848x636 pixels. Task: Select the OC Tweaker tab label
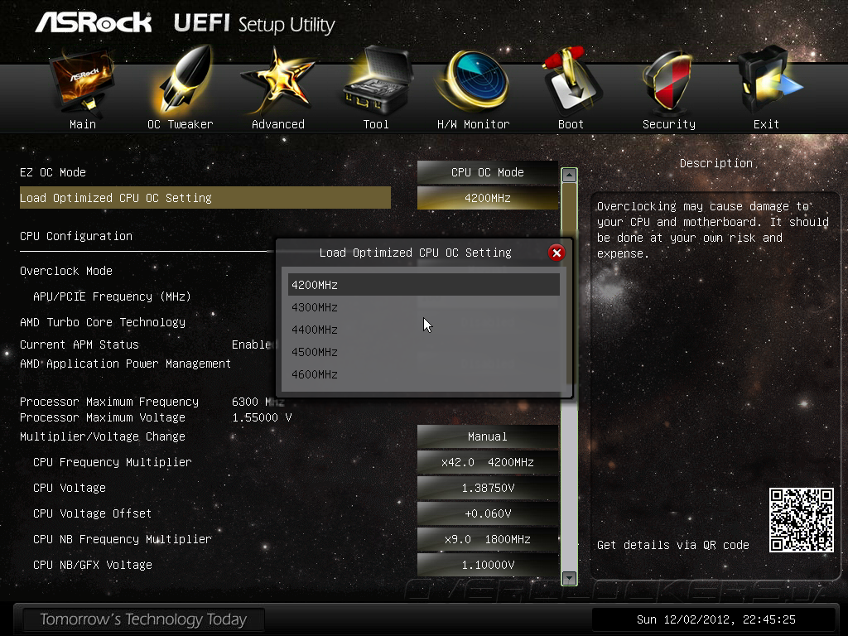click(180, 124)
